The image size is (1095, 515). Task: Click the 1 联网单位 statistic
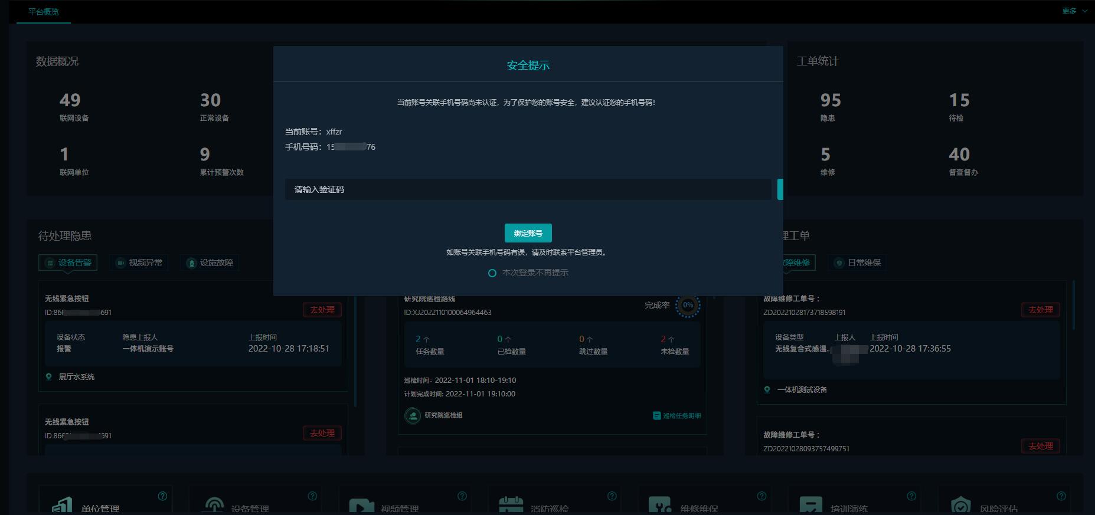click(x=74, y=160)
